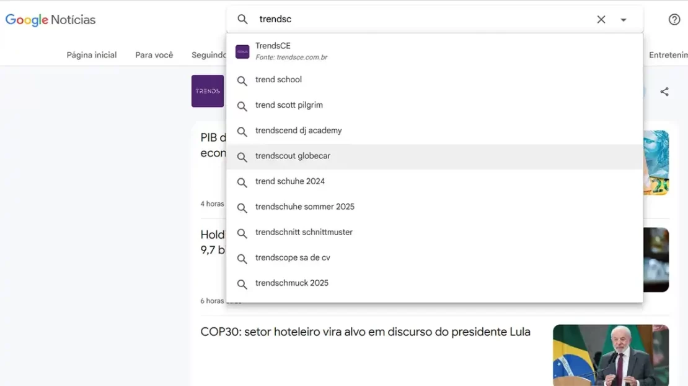Open the Página inicial tab
The height and width of the screenshot is (386, 688).
[x=92, y=55]
